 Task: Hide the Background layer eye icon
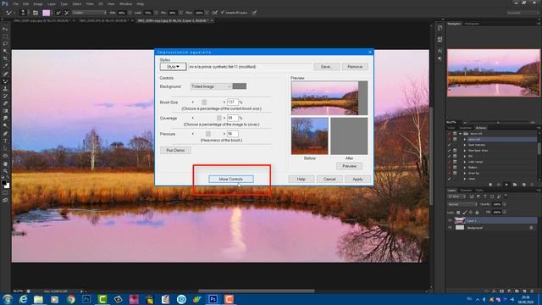coord(450,228)
